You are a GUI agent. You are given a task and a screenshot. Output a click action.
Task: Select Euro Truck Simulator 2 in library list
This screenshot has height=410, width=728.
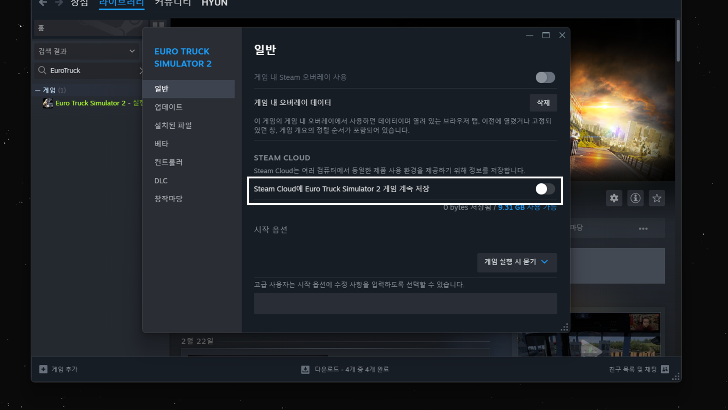(x=90, y=103)
